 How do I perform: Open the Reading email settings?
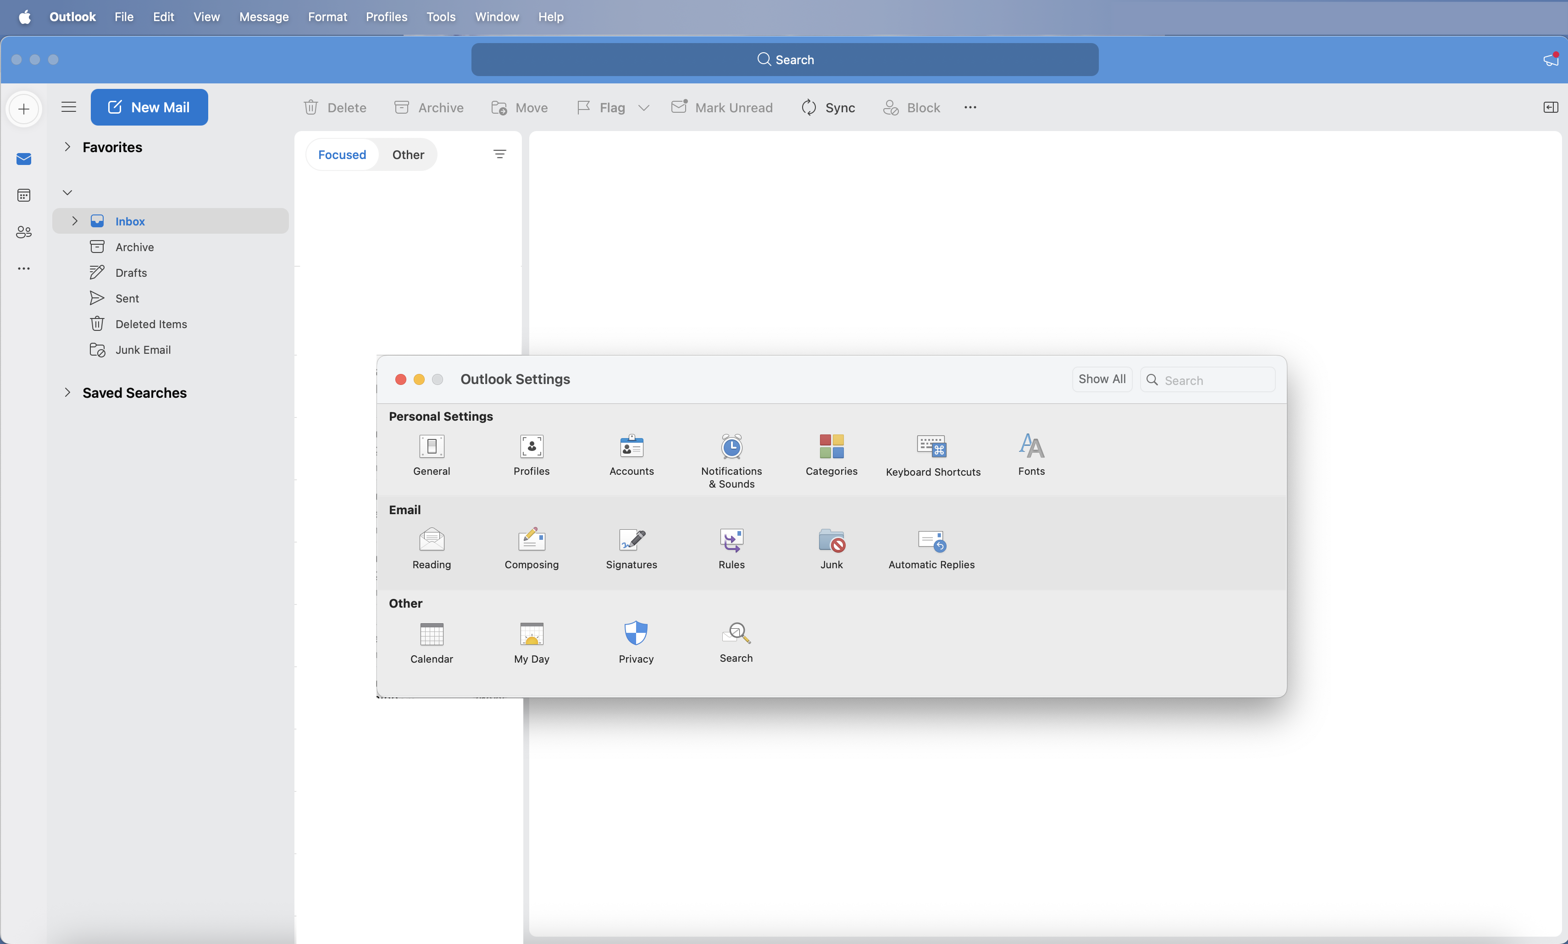(432, 548)
